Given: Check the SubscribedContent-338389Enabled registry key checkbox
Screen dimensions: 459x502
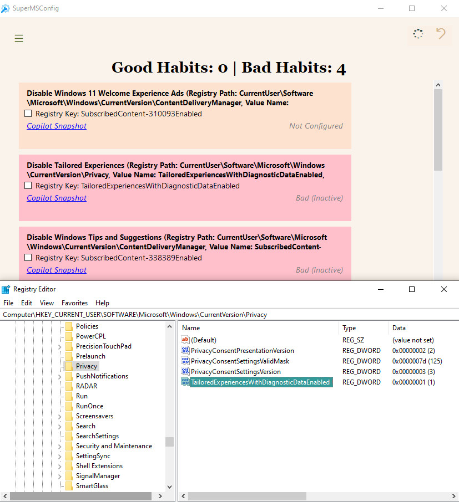Looking at the screenshot, I should 28,257.
